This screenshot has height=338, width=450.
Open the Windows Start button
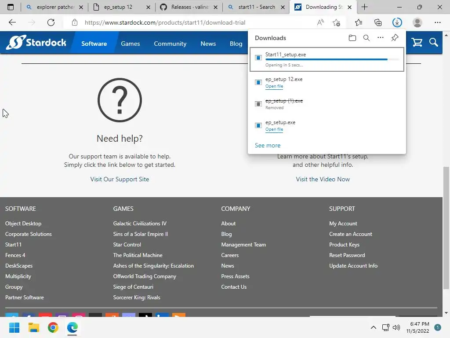click(x=14, y=327)
